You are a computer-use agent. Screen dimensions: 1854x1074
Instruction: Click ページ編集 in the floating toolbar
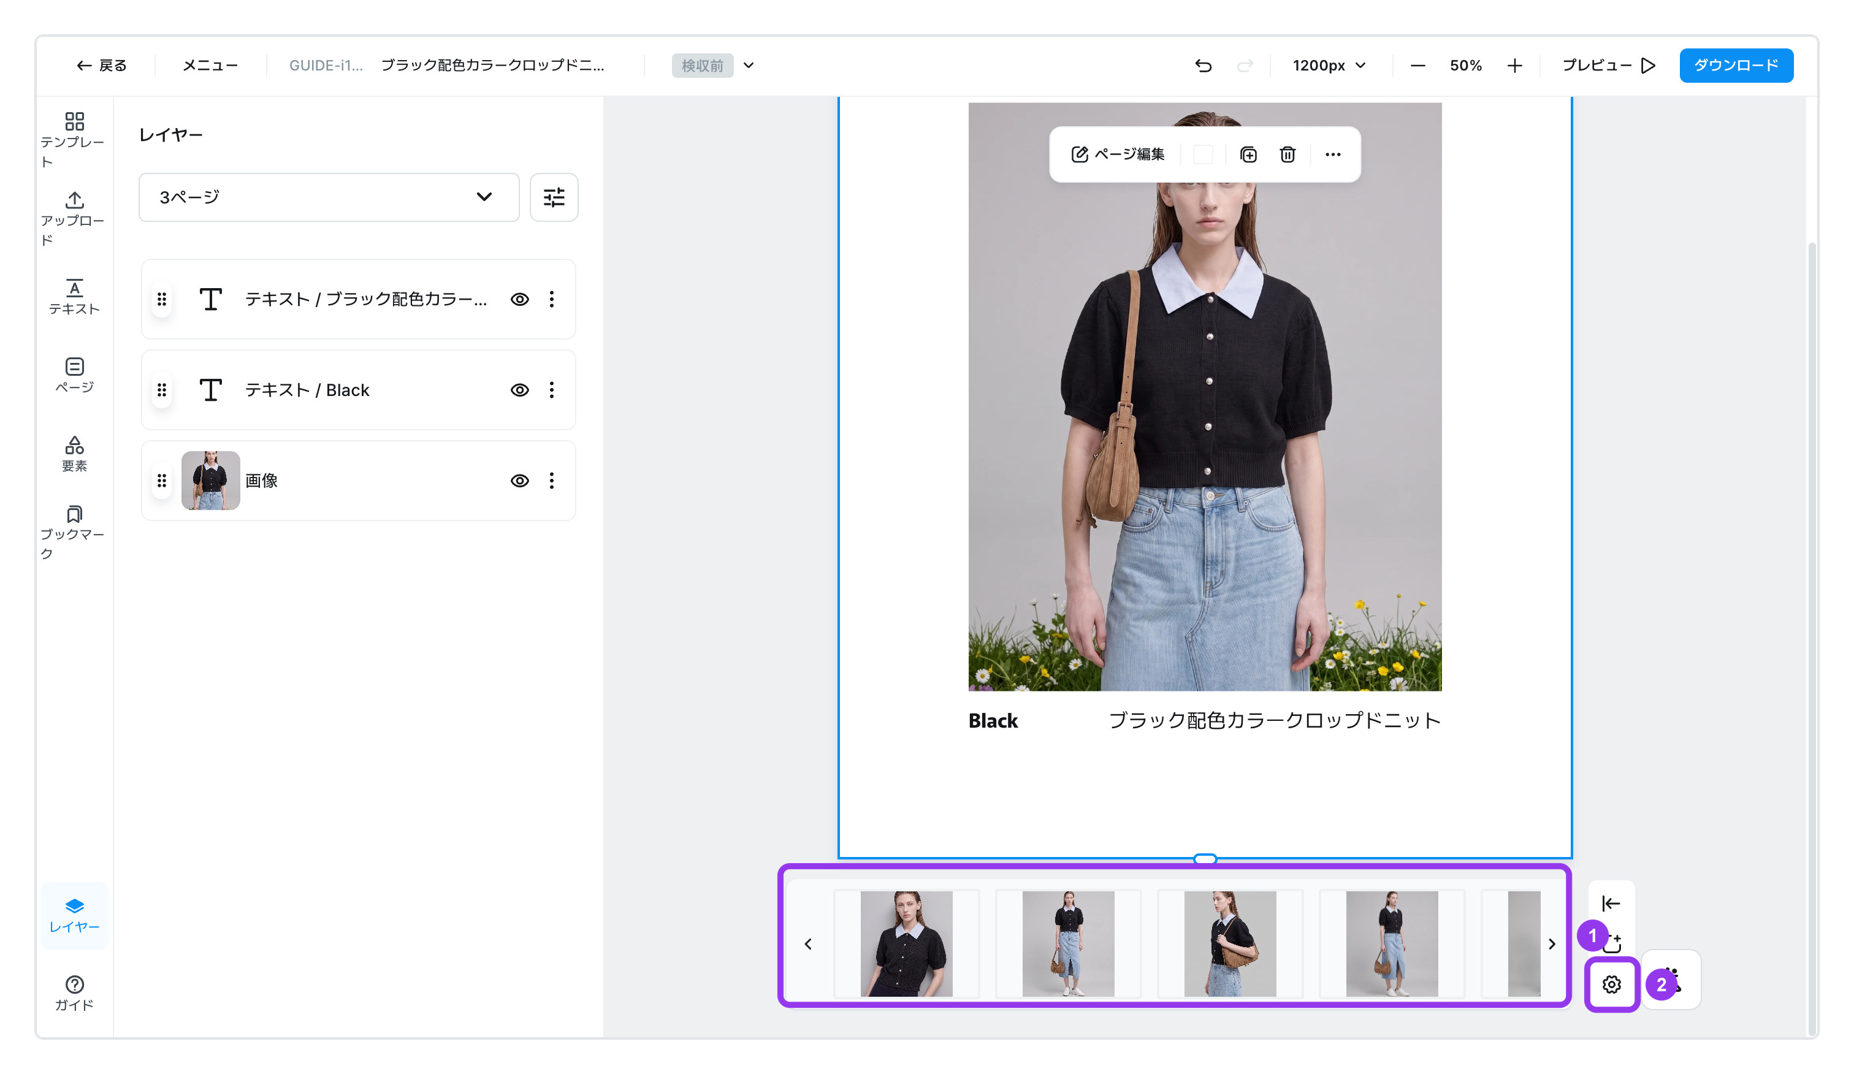click(x=1118, y=154)
